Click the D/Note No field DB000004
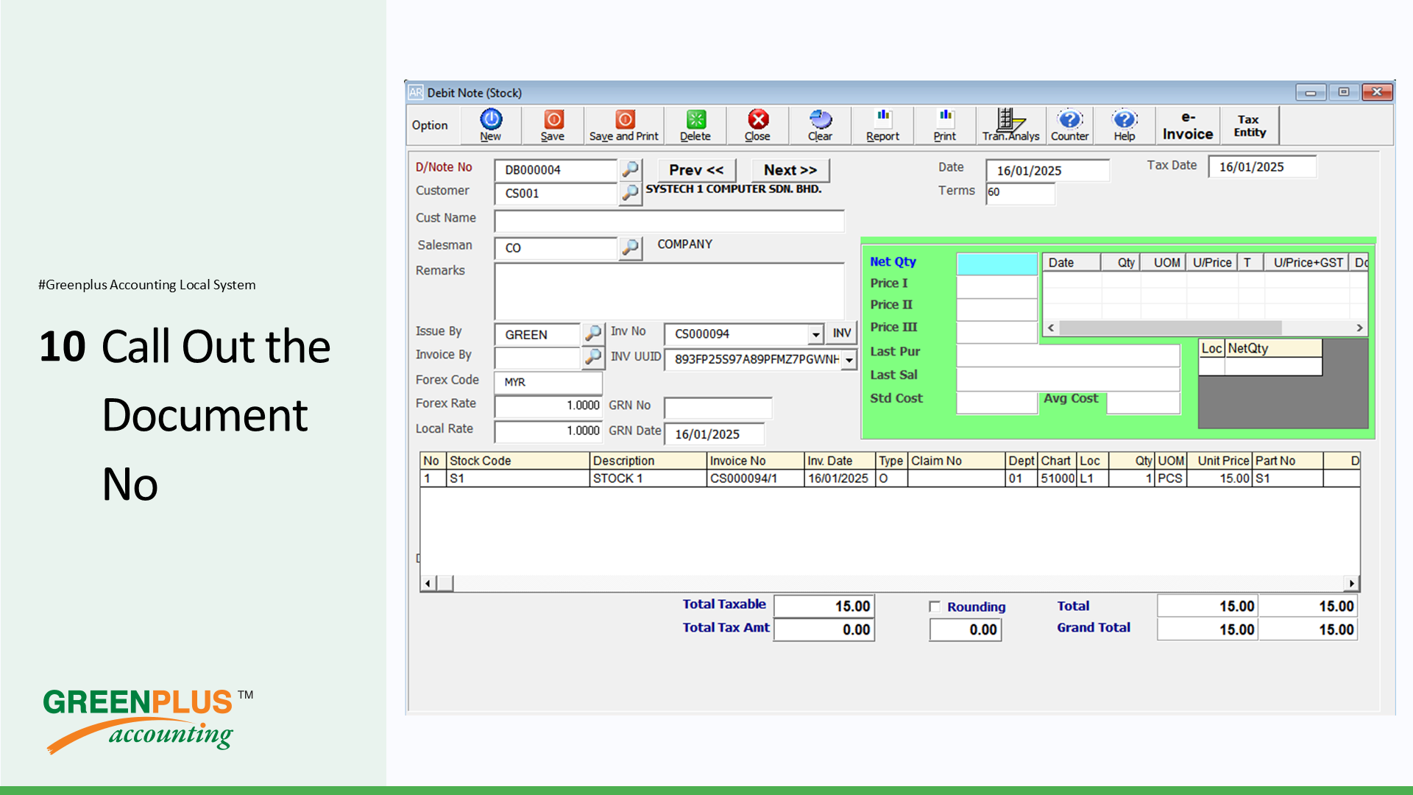The width and height of the screenshot is (1413, 795). point(556,170)
